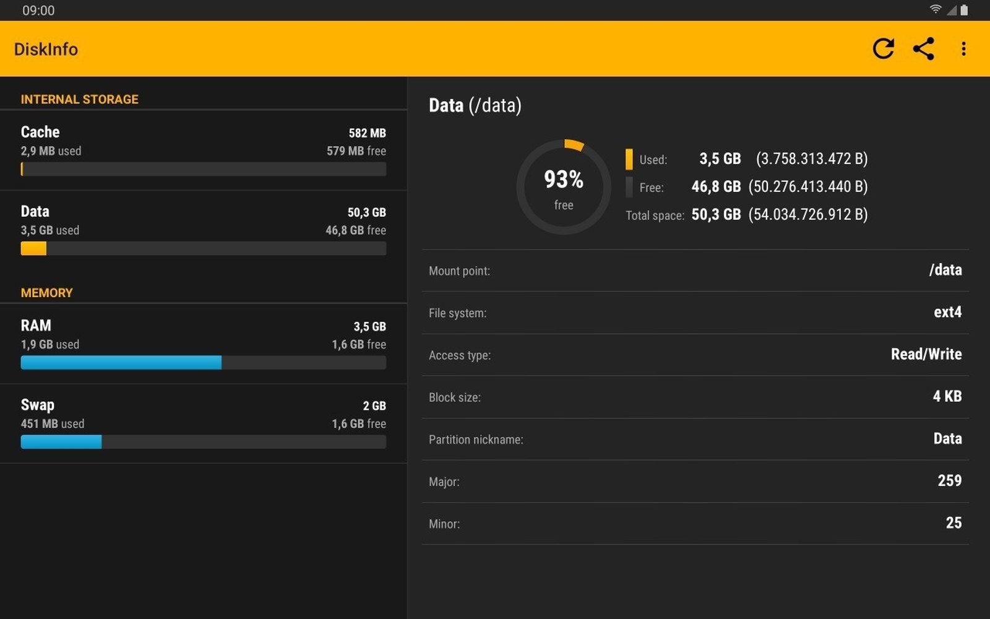This screenshot has height=619, width=990.
Task: Open the share icon
Action: (923, 49)
